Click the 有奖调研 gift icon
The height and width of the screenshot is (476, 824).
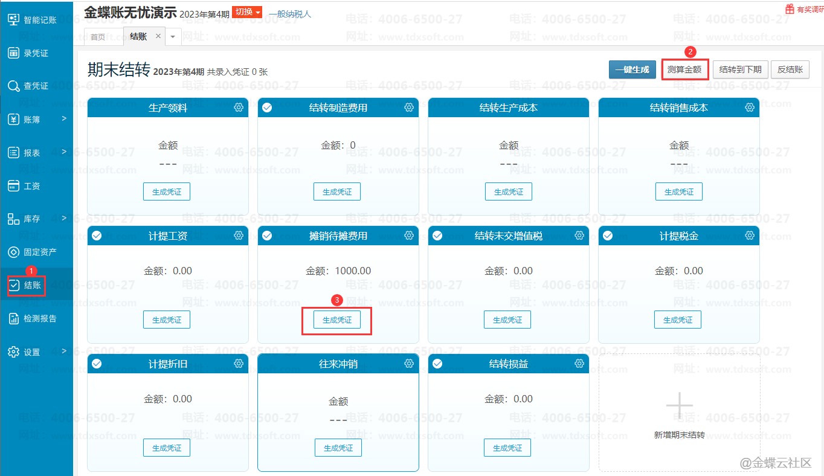click(790, 9)
